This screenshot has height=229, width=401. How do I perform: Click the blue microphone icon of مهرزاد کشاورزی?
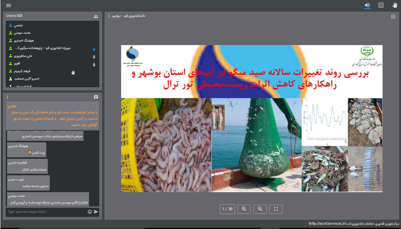pyautogui.click(x=94, y=49)
